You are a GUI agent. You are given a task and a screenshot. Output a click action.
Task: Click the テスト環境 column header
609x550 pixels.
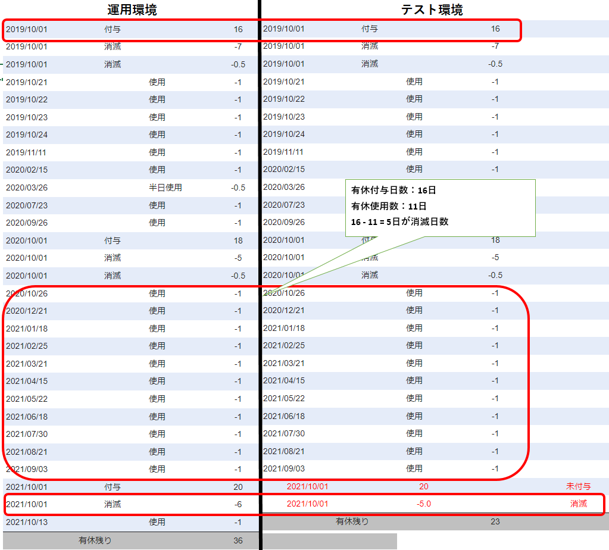point(432,10)
